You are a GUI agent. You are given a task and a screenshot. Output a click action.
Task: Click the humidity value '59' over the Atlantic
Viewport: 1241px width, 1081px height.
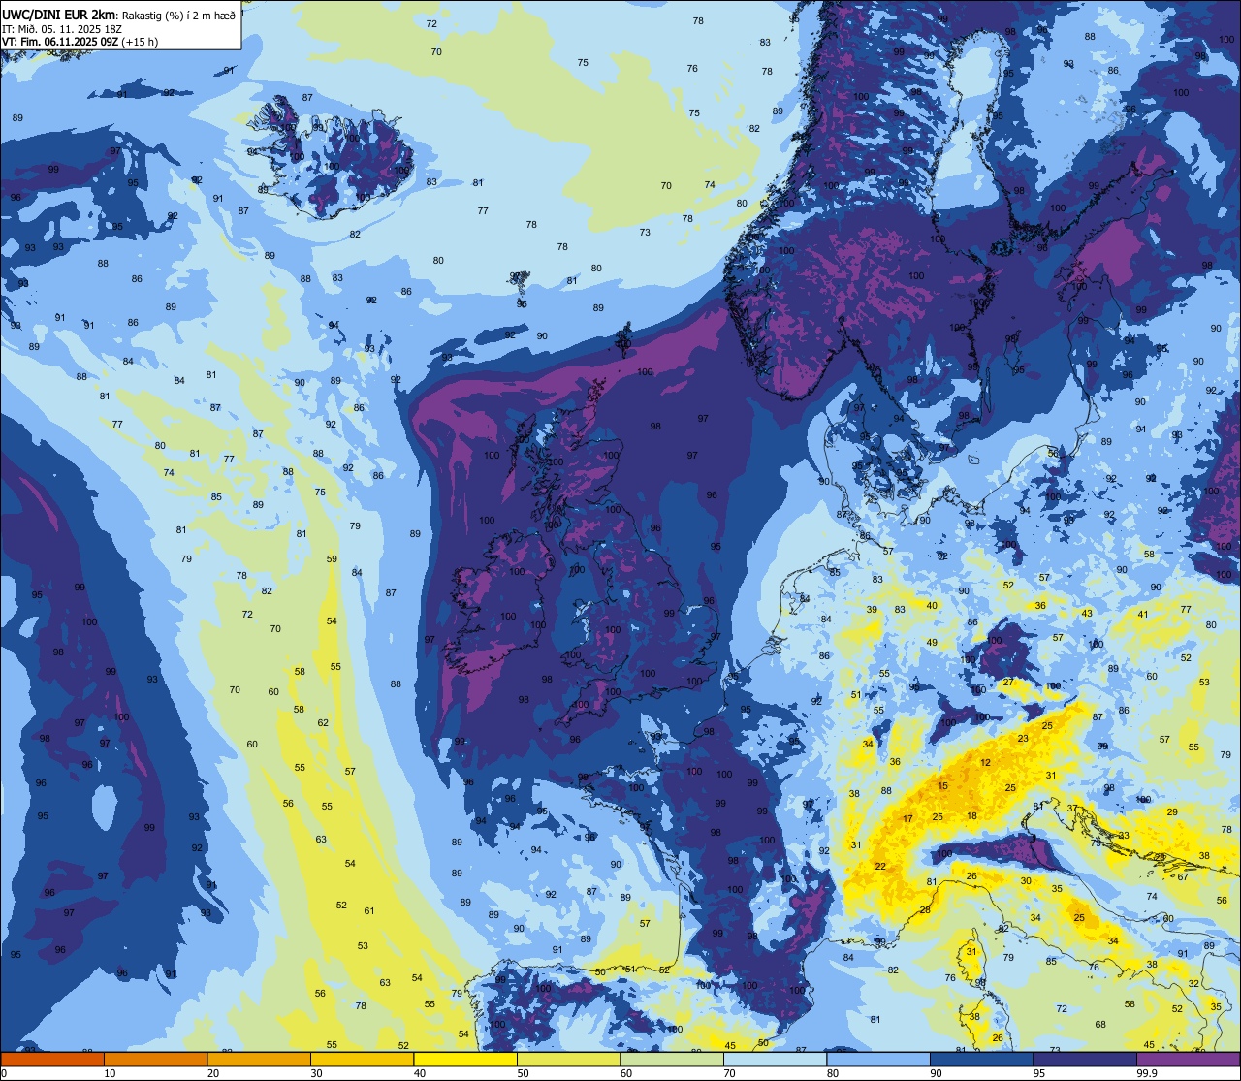tap(332, 559)
